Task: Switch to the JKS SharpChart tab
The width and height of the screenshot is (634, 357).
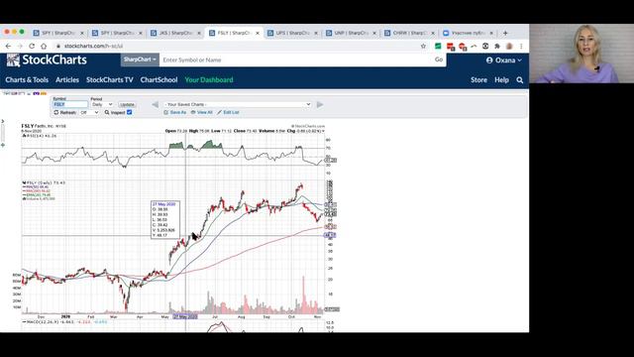Action: 175,33
